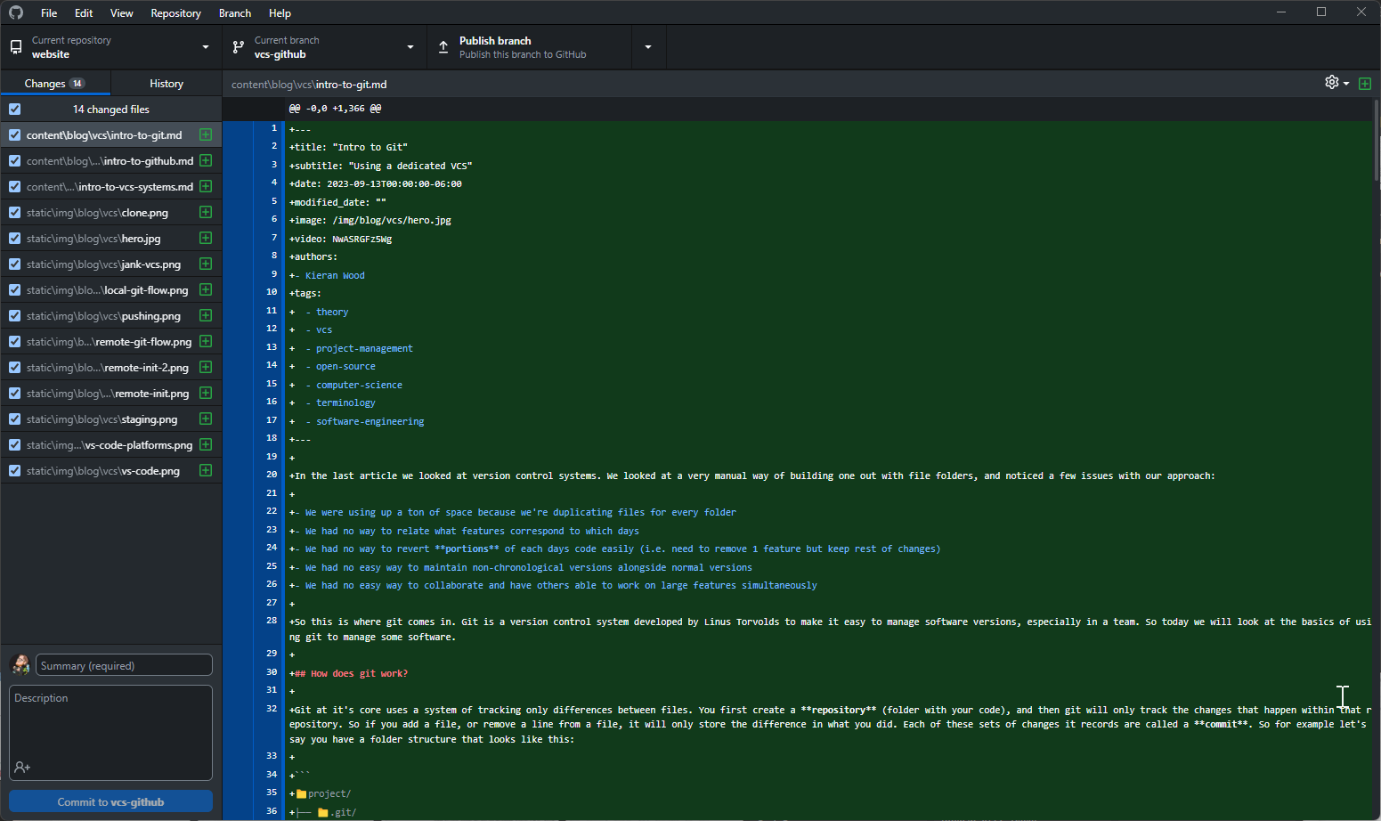Expand the Publish branch options arrow
This screenshot has height=821, width=1381.
(648, 47)
